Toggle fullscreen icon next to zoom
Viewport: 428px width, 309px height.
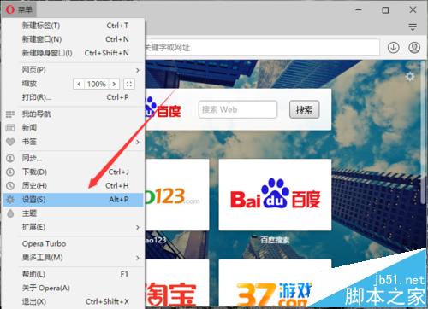click(x=129, y=84)
